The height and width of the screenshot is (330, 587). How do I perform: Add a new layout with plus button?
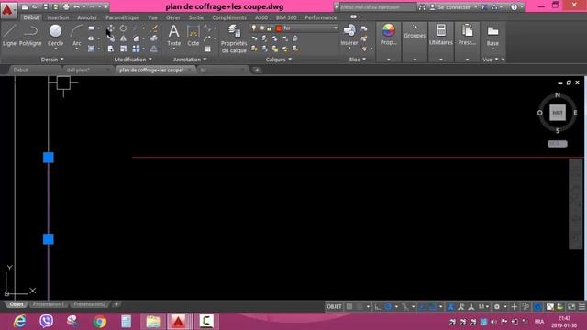pyautogui.click(x=116, y=304)
